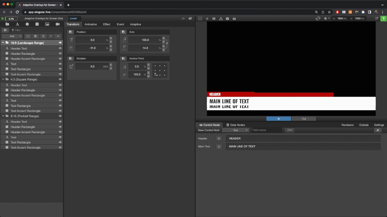Switch to the Animation tab
The height and width of the screenshot is (217, 387).
[x=91, y=24]
